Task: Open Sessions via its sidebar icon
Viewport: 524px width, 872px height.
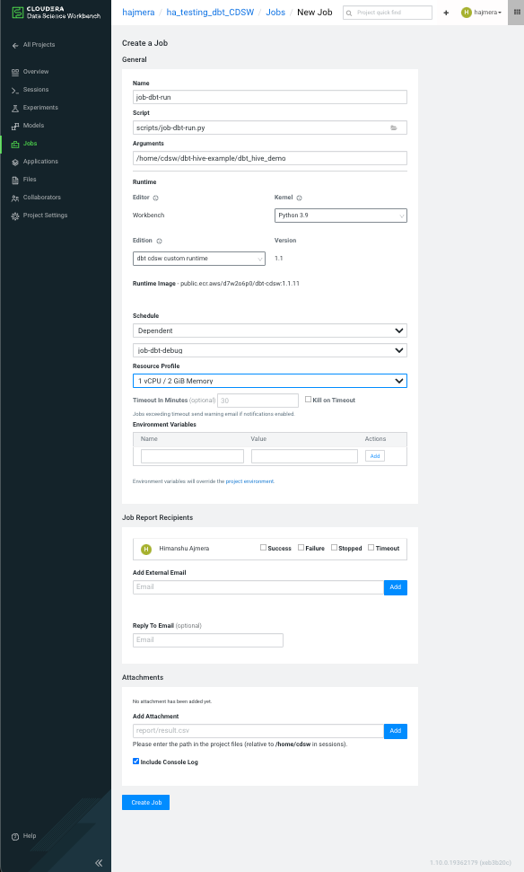Action: click(15, 90)
